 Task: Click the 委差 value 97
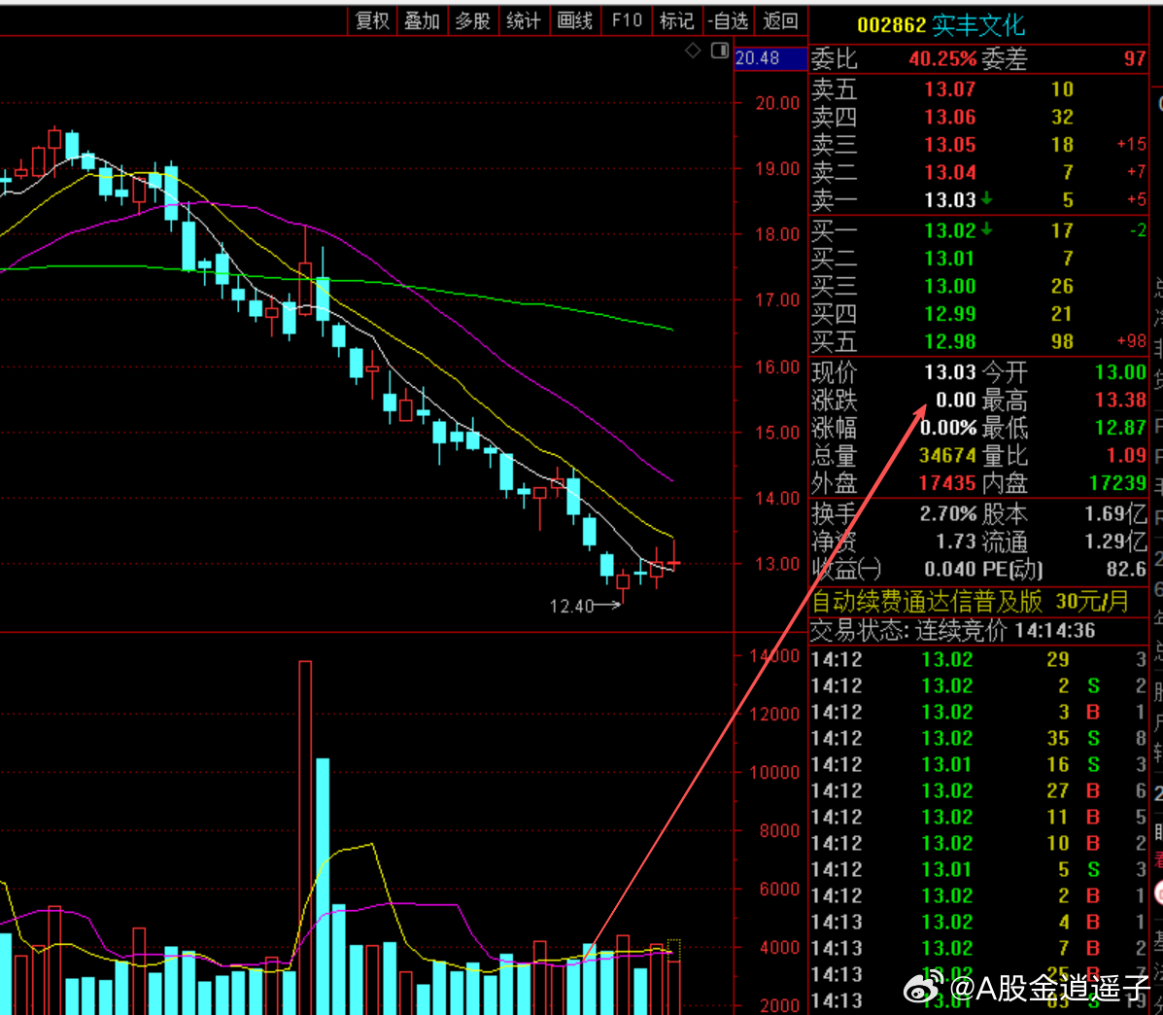point(1135,58)
